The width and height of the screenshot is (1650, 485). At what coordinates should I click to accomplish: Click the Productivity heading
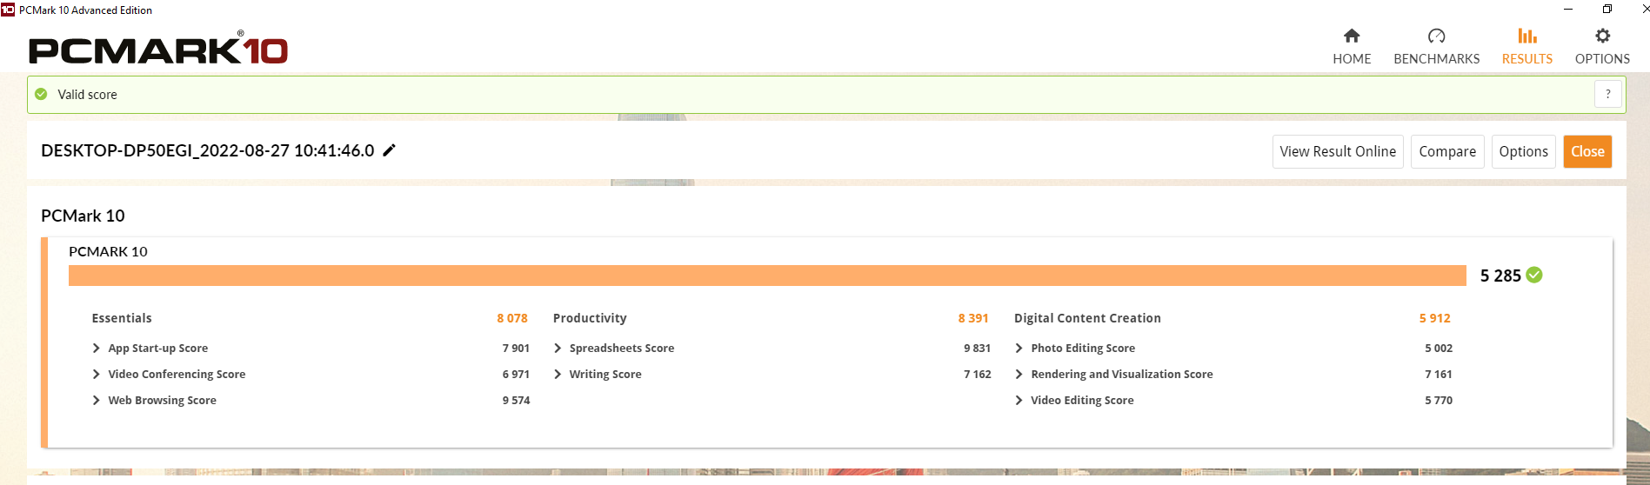click(x=590, y=318)
